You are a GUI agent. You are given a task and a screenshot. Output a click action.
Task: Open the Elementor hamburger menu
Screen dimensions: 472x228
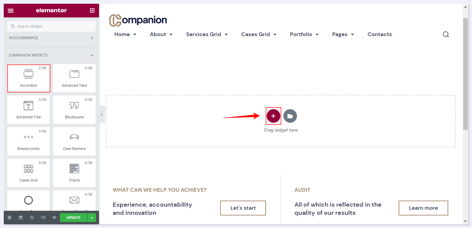pyautogui.click(x=11, y=11)
